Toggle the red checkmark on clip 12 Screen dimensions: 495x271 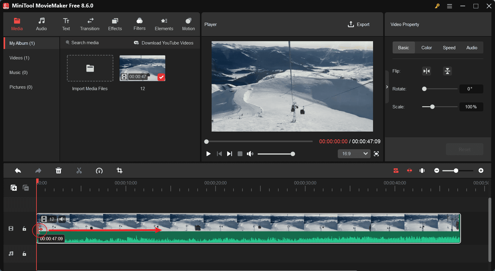(161, 77)
